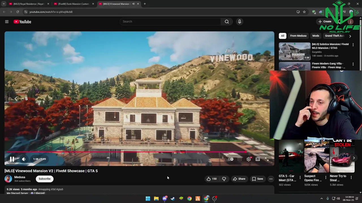Seek on the red video progress bar

pos(139,152)
